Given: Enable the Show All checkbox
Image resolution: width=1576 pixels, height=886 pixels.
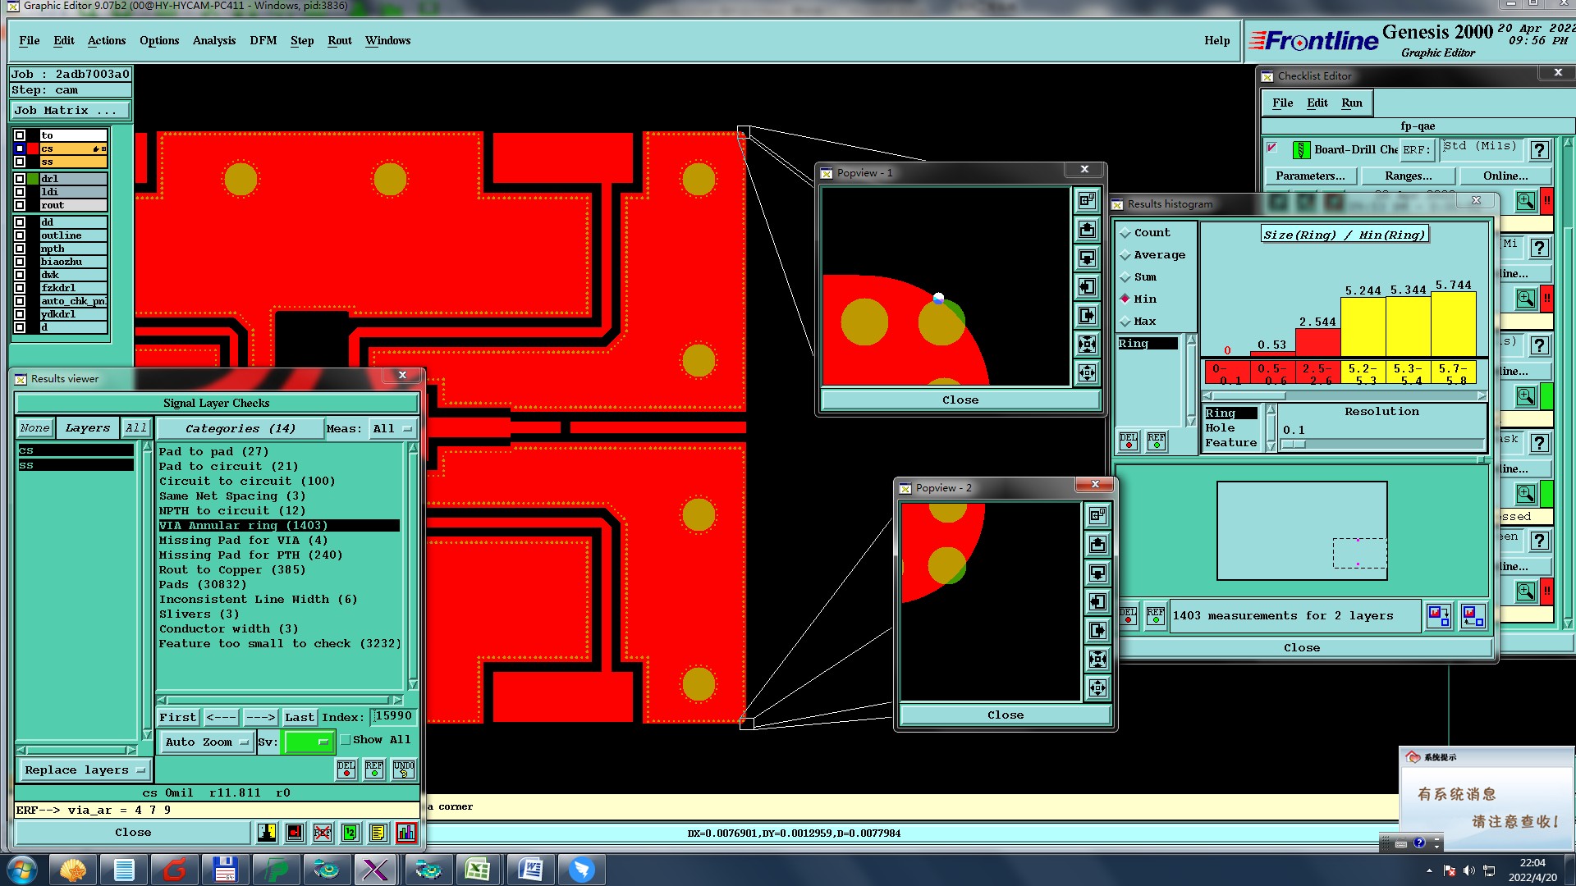Looking at the screenshot, I should [346, 740].
